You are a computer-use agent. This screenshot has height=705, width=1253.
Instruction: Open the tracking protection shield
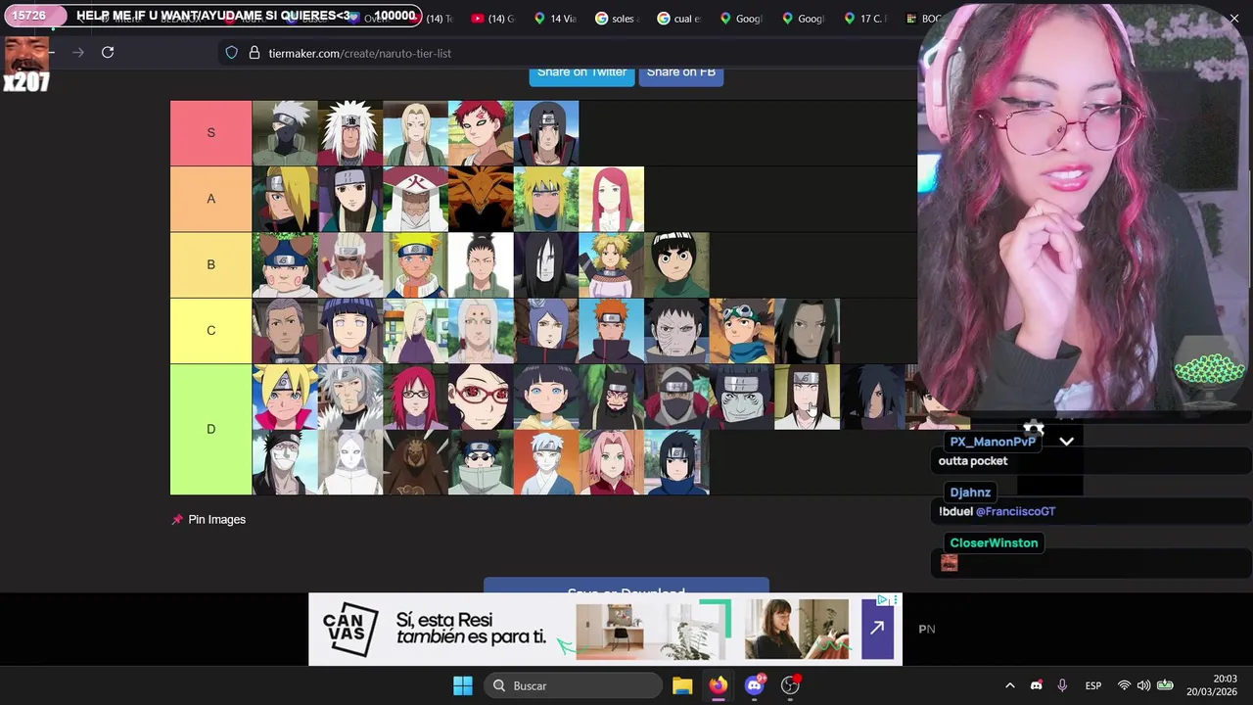(232, 53)
